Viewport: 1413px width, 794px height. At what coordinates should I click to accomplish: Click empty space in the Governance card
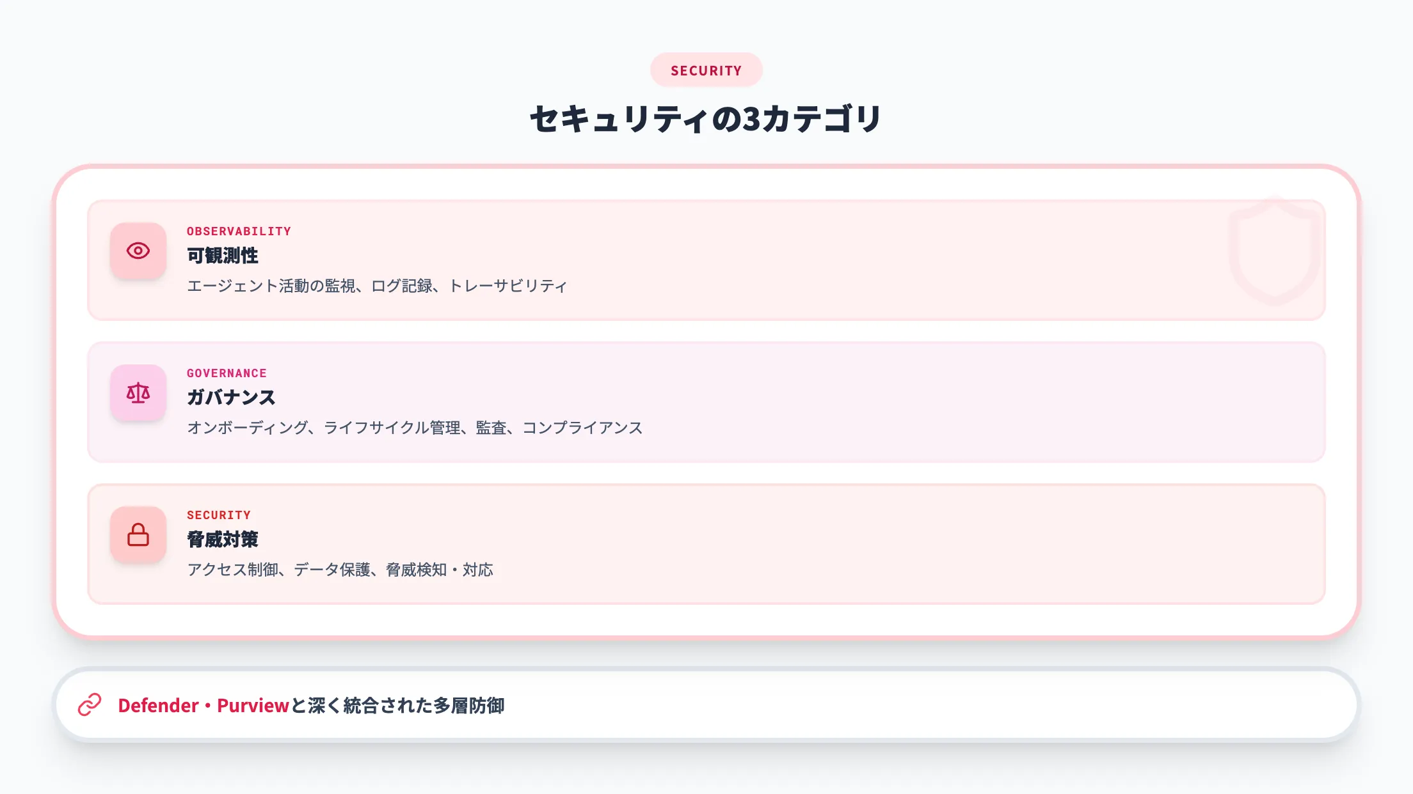pyautogui.click(x=960, y=403)
